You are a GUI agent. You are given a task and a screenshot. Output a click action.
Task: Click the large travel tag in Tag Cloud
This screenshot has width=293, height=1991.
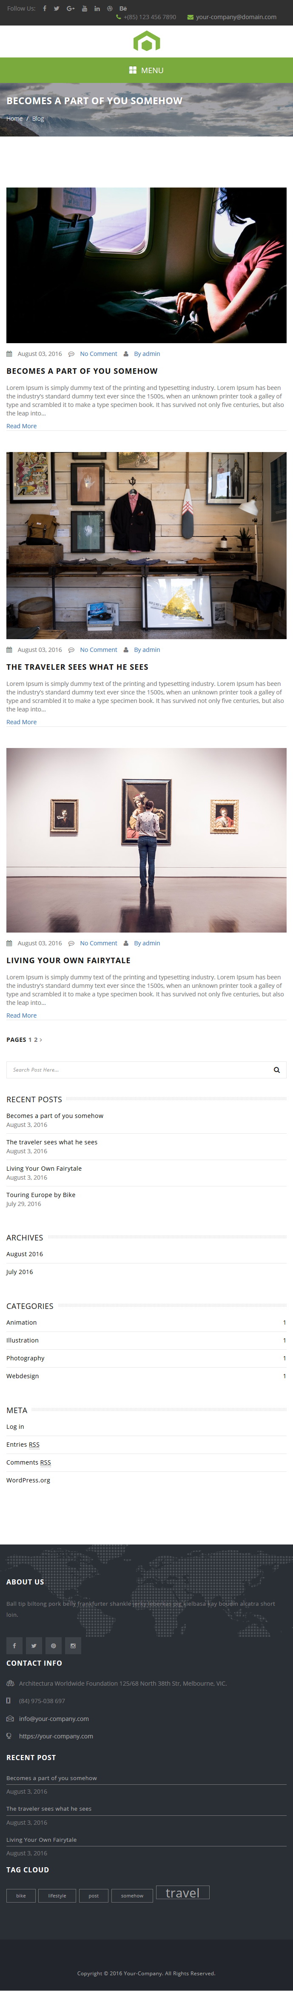point(182,1892)
